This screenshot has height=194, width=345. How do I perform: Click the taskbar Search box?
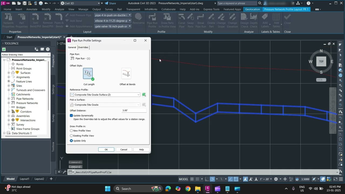pos(137,189)
